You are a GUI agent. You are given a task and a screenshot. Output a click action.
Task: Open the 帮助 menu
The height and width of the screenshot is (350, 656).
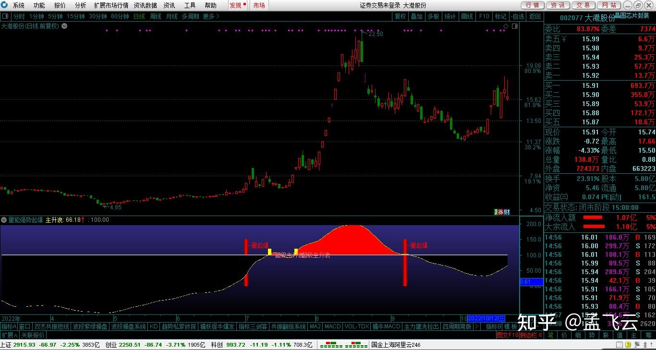coord(210,5)
